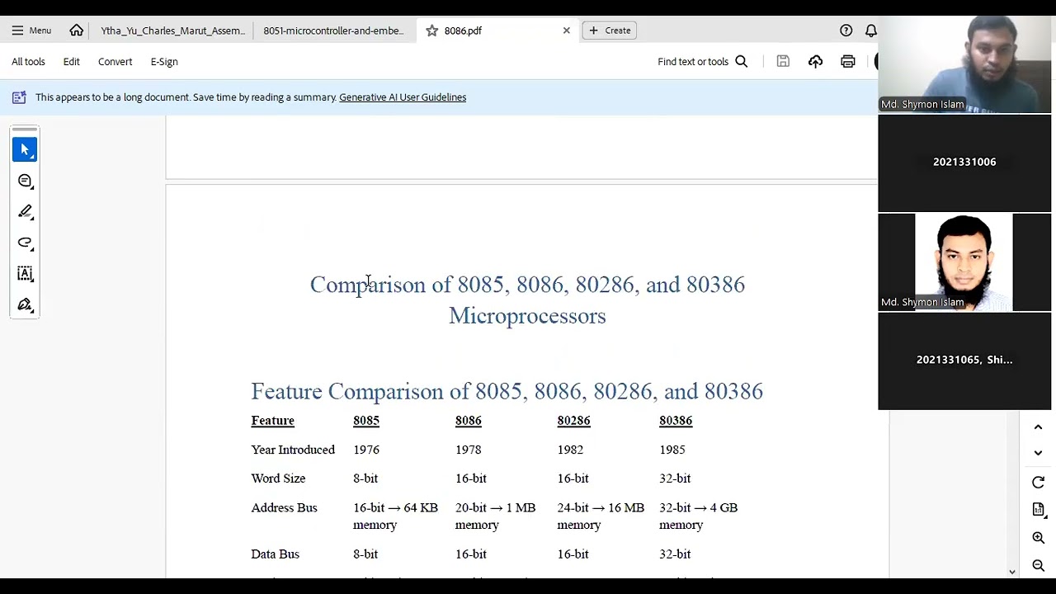
Task: Click the 'Microprocessors' title line
Action: pyautogui.click(x=527, y=316)
